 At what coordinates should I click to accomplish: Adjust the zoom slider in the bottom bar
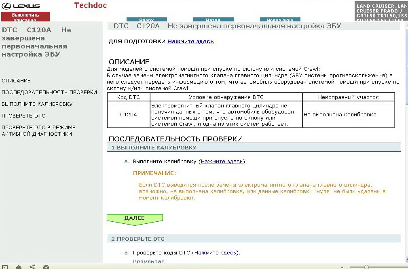366,267
